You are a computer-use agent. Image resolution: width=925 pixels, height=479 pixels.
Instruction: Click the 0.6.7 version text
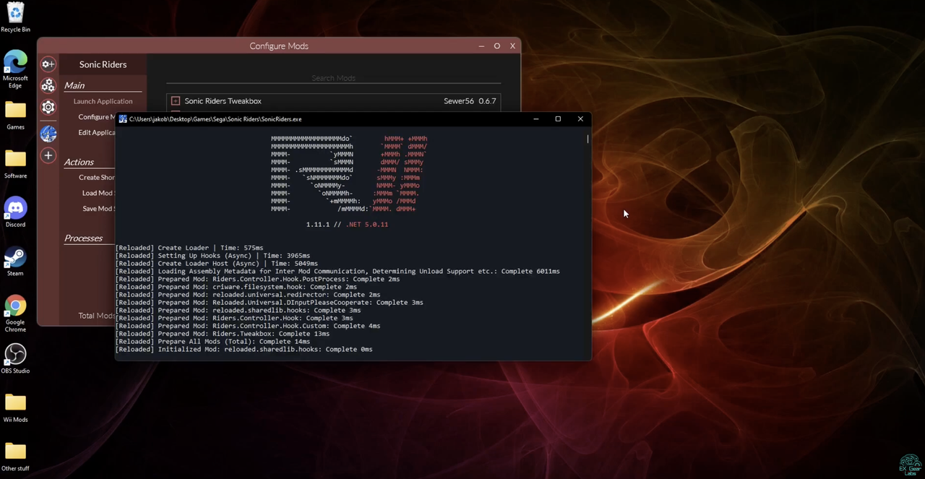coord(487,101)
